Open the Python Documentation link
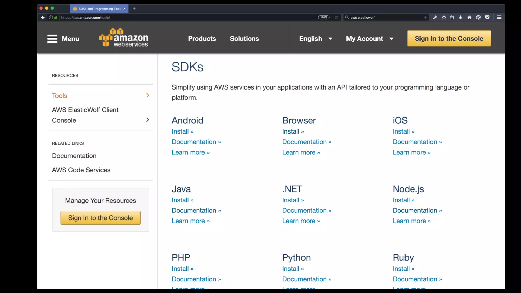The height and width of the screenshot is (293, 521). (x=307, y=279)
